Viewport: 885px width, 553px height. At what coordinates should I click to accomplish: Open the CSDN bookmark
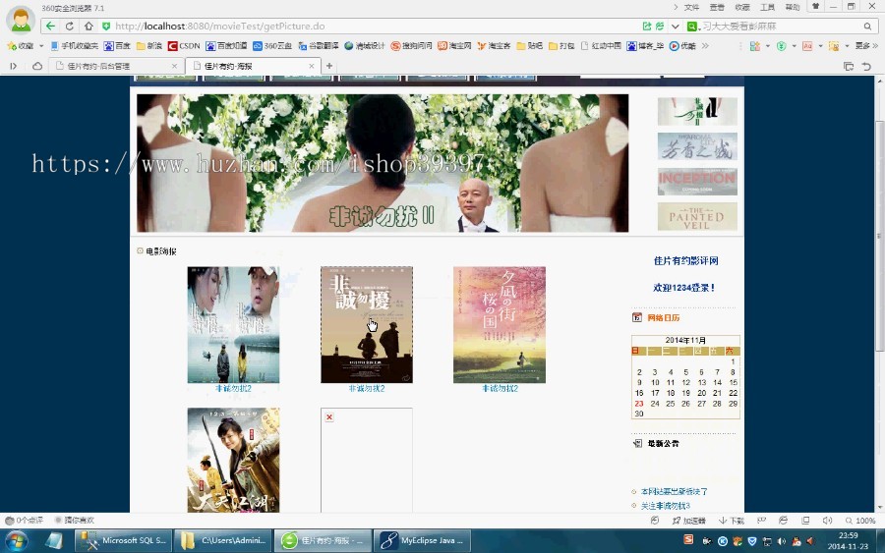184,45
